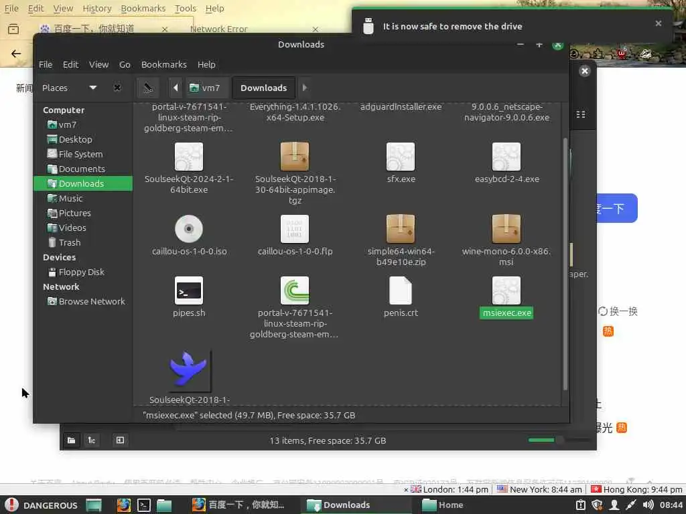Click the network connection tray icon
686x514 pixels.
(630, 505)
